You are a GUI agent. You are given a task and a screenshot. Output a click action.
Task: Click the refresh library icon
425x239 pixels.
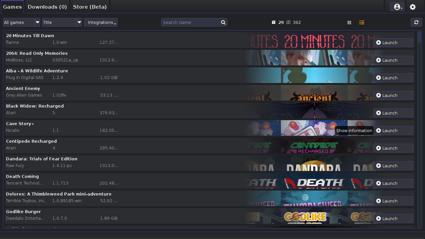click(416, 22)
